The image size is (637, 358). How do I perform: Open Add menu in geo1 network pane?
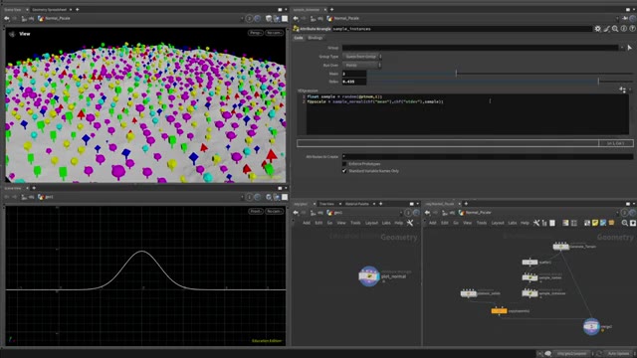pyautogui.click(x=307, y=223)
